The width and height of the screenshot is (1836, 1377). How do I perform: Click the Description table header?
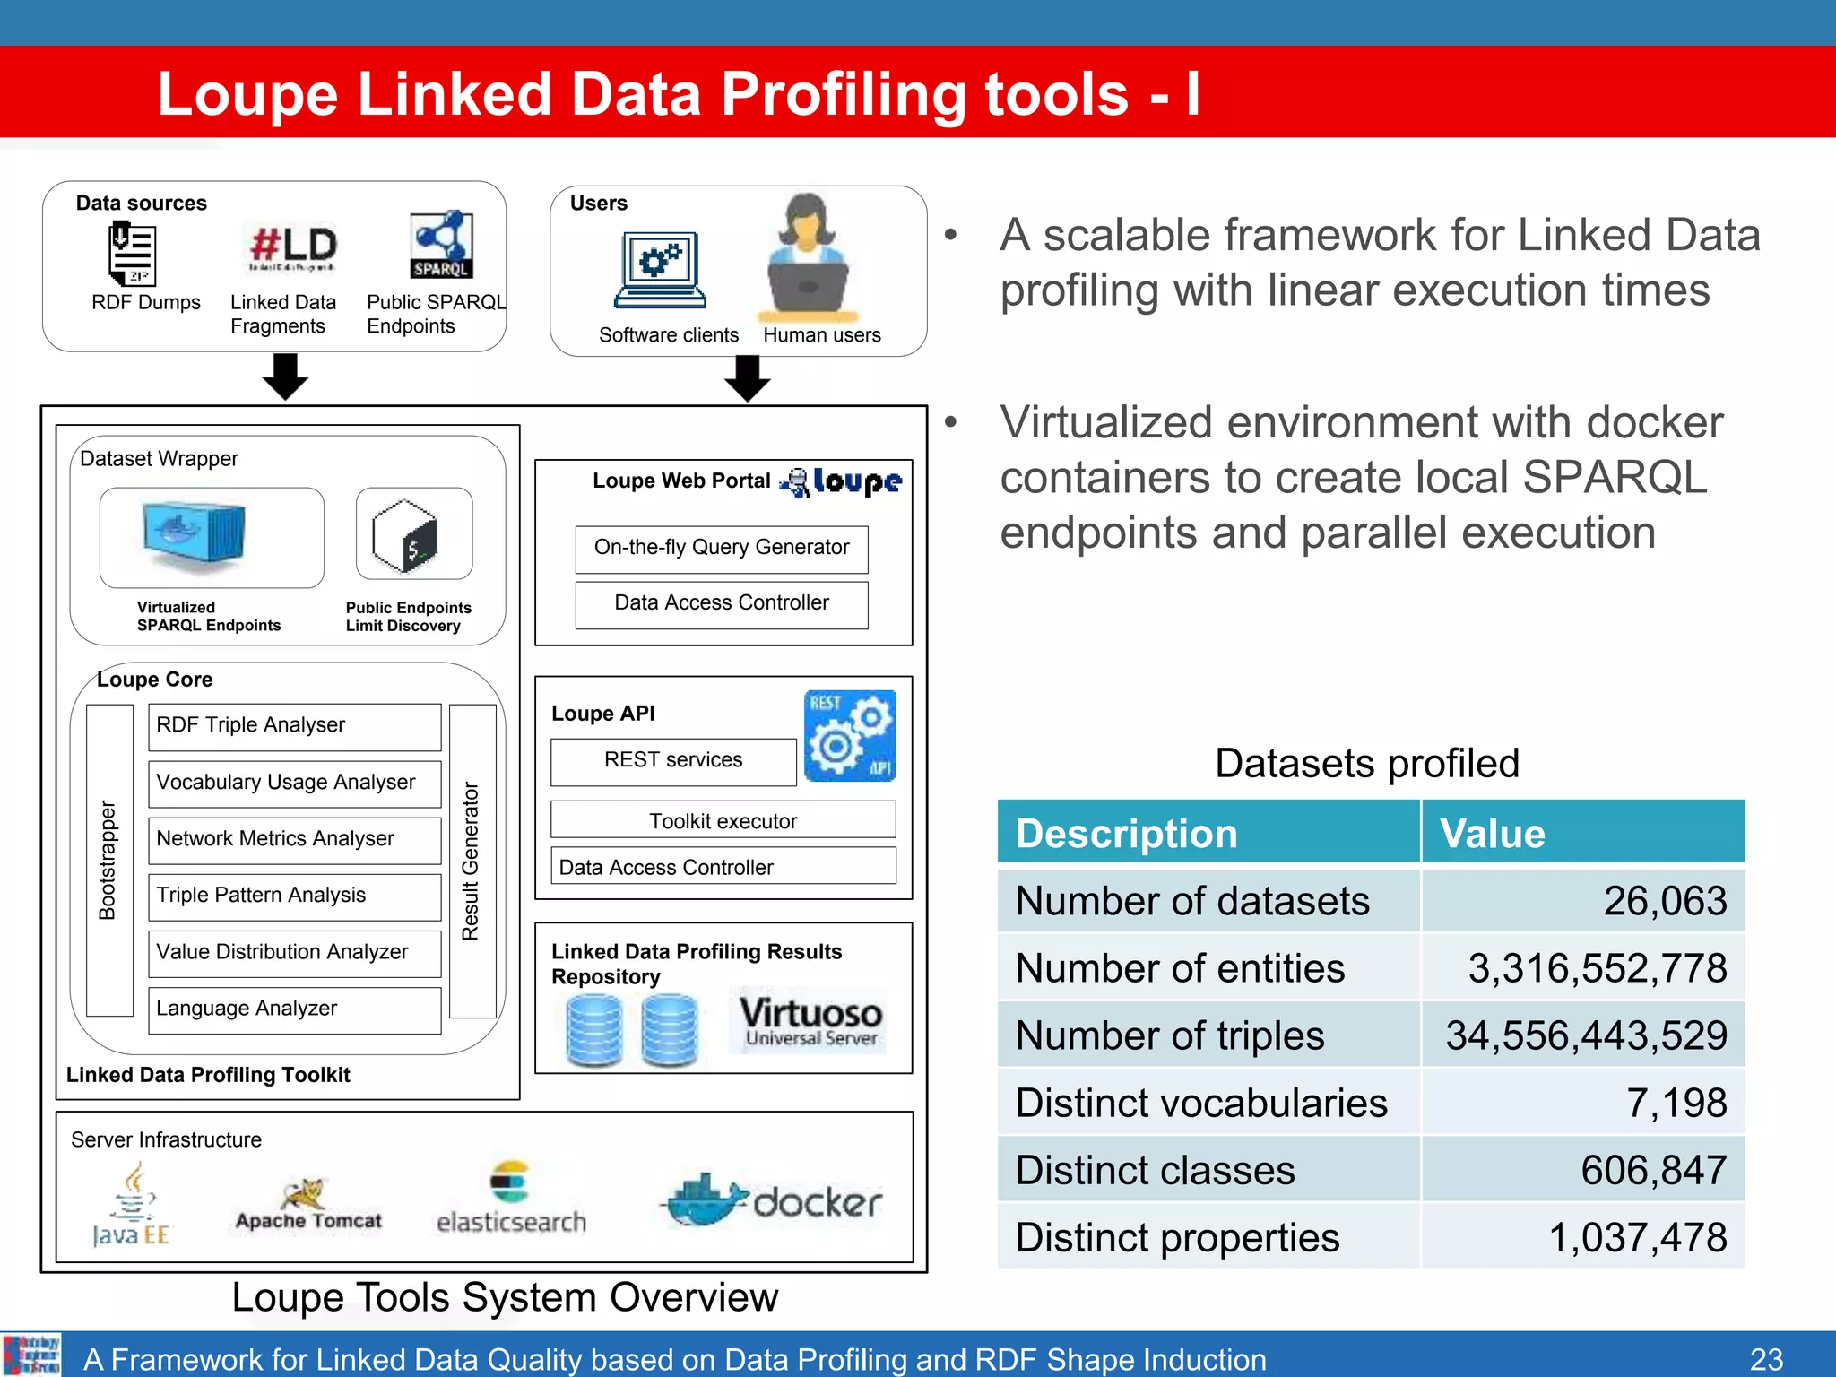point(1208,832)
